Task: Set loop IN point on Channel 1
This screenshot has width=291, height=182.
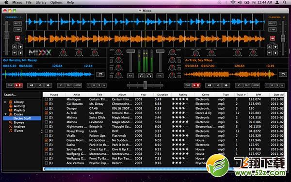Action: pyautogui.click(x=61, y=85)
